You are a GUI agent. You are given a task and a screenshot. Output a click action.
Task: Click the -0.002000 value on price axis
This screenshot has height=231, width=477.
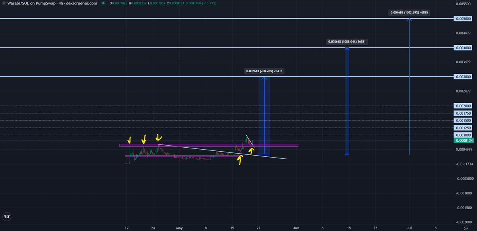tap(463, 222)
